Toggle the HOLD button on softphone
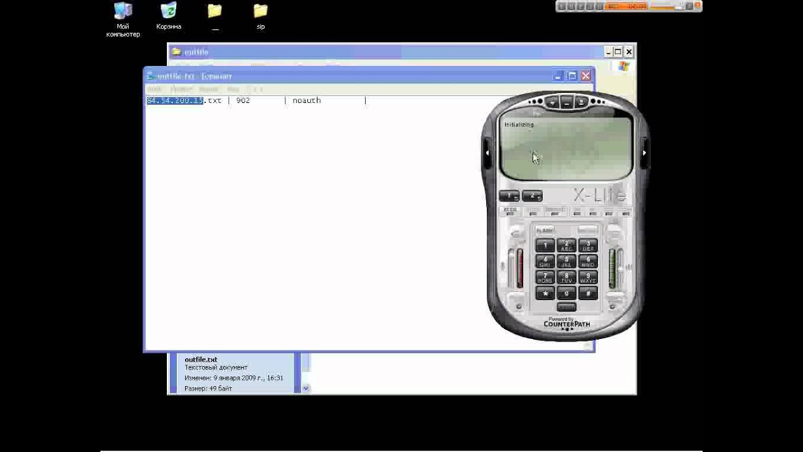 [x=533, y=211]
